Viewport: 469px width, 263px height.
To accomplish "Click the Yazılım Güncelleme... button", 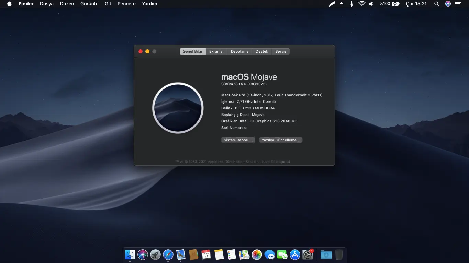I will [x=281, y=140].
